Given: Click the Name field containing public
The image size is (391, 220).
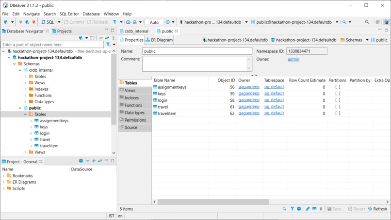Looking at the screenshot, I should [x=197, y=51].
